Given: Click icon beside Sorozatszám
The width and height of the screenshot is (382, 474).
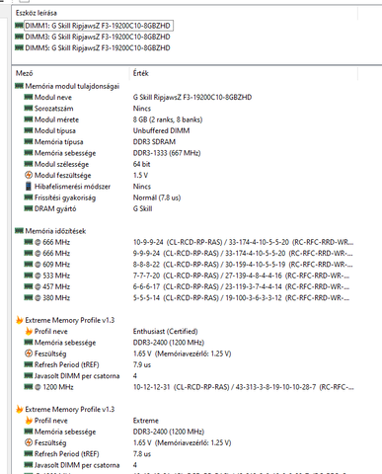Looking at the screenshot, I should pos(29,109).
